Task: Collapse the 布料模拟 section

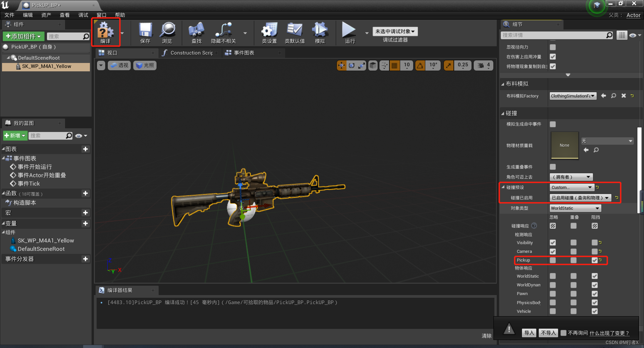Action: (503, 84)
